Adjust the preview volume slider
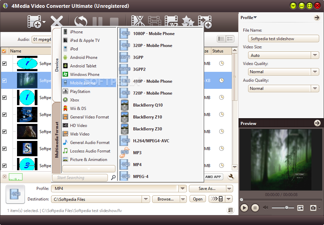This screenshot has width=324, height=225. (283, 208)
